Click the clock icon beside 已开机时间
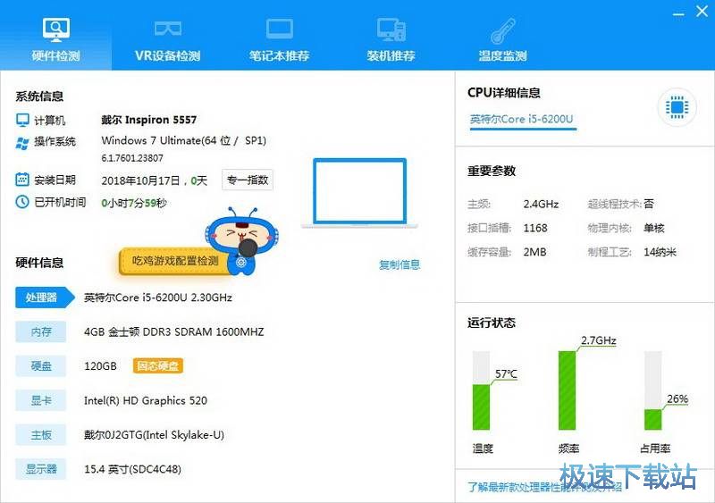715x503 pixels. pyautogui.click(x=22, y=202)
